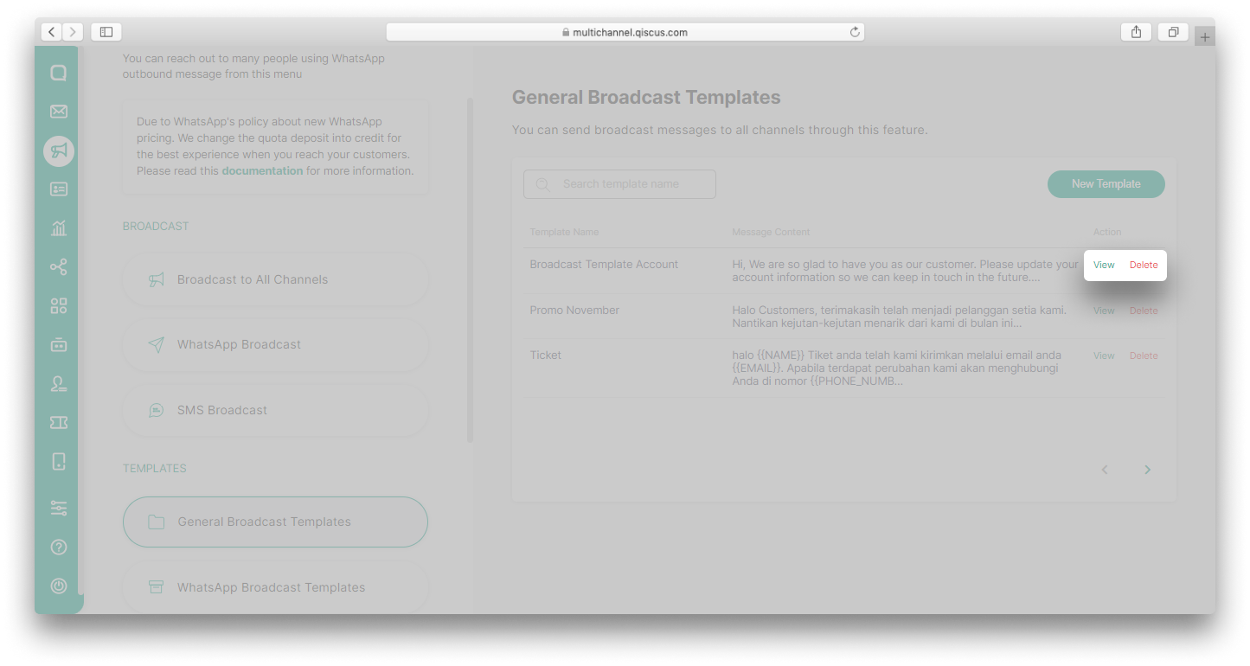Open Safari share button

[x=1136, y=32]
